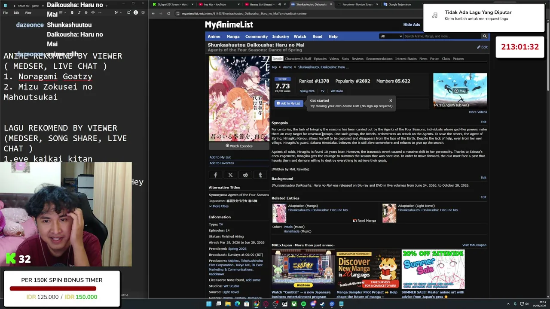
Task: Click the MyAnimeList search magnifier icon
Action: point(485,36)
